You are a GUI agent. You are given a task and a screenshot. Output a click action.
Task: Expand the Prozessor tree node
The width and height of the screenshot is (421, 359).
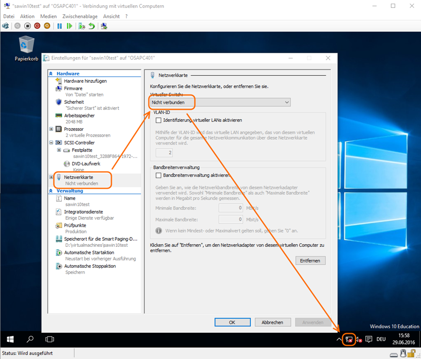click(x=51, y=129)
